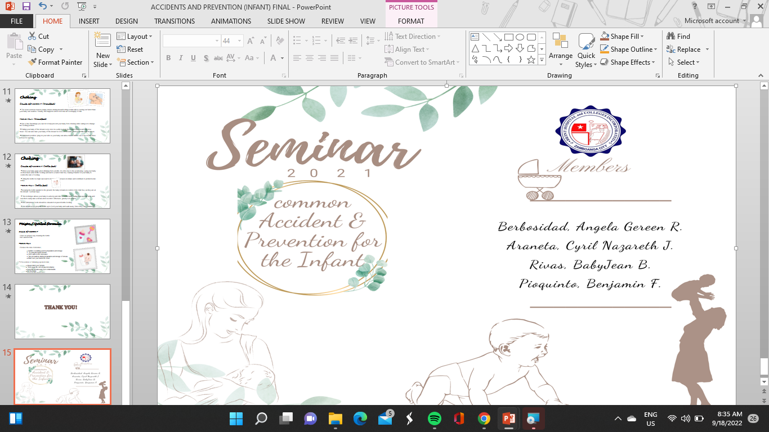Viewport: 769px width, 432px height.
Task: Select slide 15 Seminar thumbnail
Action: 62,376
